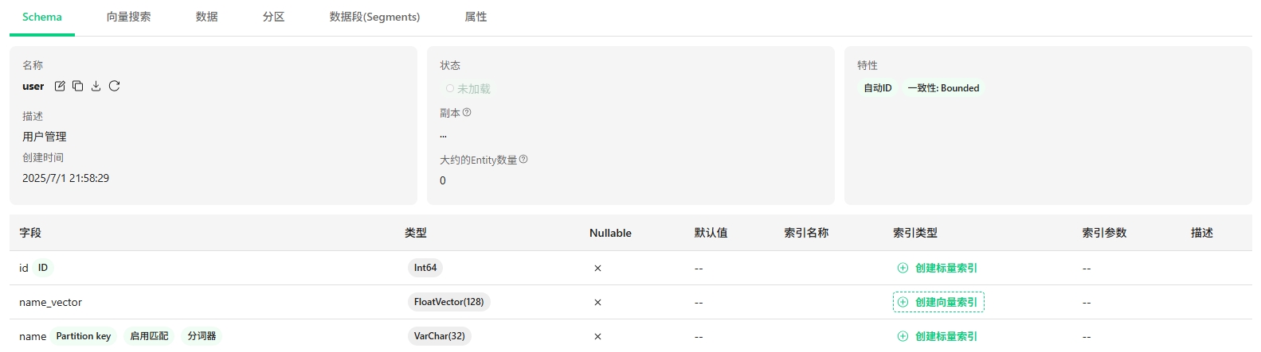Click the 一致性: Bounded chip
This screenshot has height=352, width=1261.
pos(943,88)
